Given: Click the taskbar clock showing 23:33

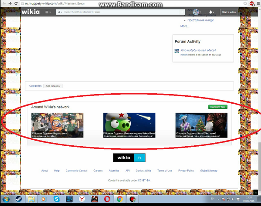Looking at the screenshot, I should [x=249, y=199].
